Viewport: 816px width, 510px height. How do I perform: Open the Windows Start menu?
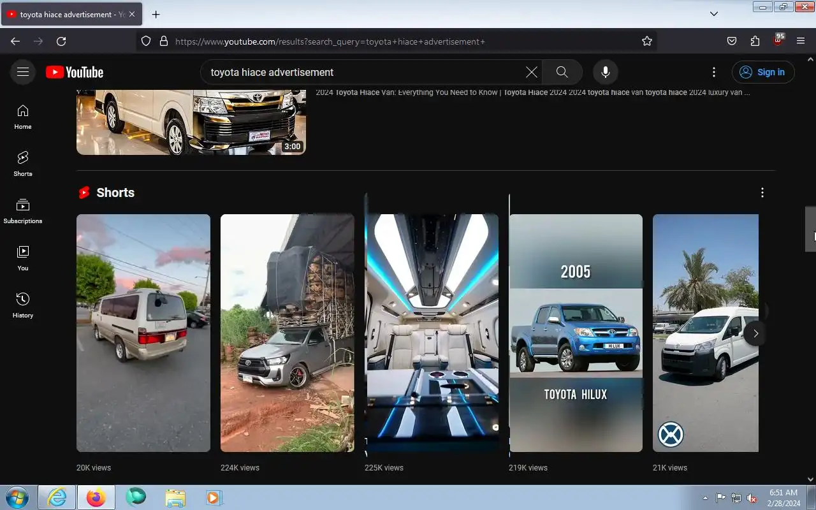(x=17, y=497)
